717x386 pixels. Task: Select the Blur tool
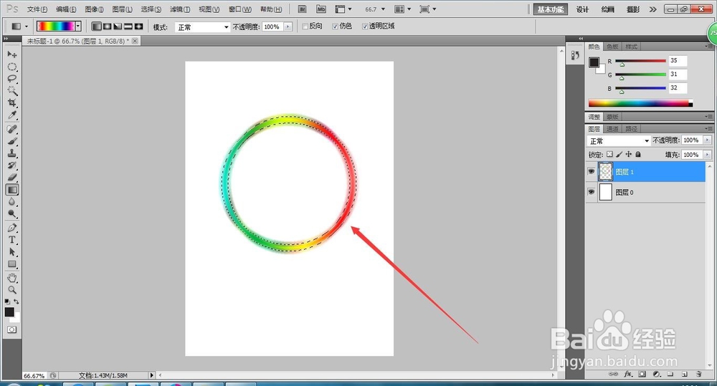click(12, 201)
